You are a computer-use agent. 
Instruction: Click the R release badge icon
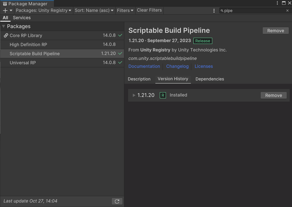[163, 95]
